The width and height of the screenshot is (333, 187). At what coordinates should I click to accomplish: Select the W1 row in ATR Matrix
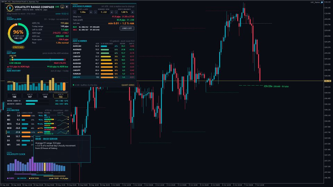coord(20,145)
